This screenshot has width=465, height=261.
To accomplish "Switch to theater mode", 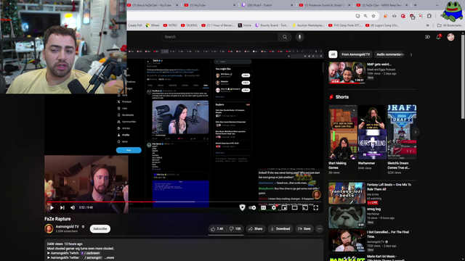I will click(x=294, y=208).
